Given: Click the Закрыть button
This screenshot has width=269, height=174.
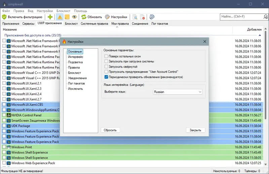Looking at the screenshot, I should [195, 130].
